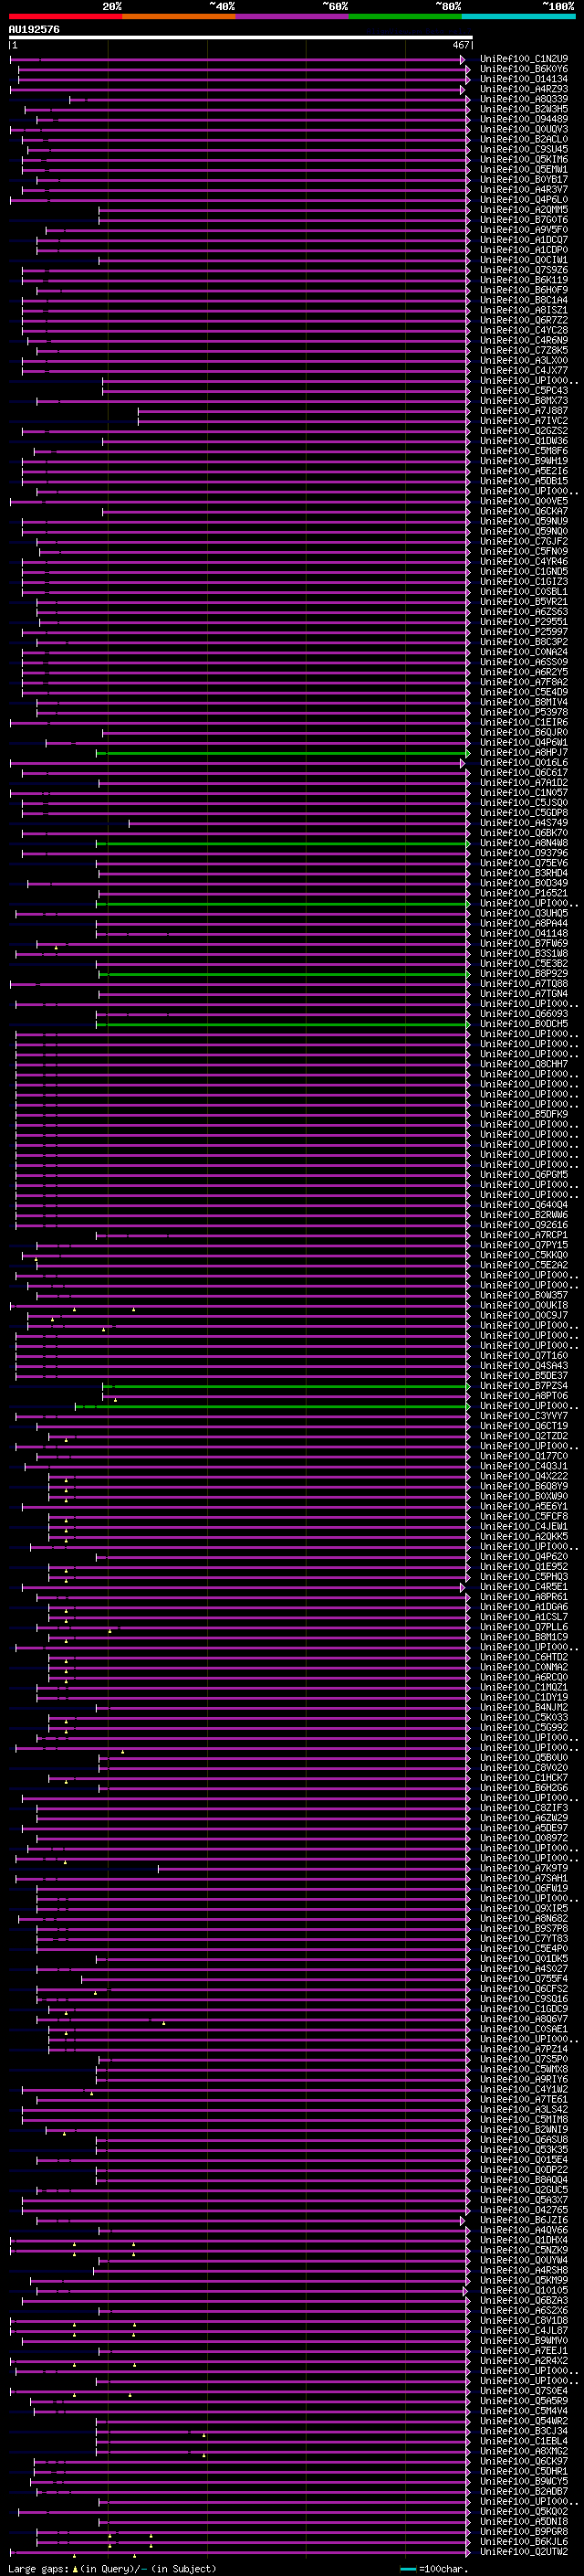584x2576 pixels.
Task: Click the purple alignment bar for UniRef100_C1N2U9
Action: point(237,59)
